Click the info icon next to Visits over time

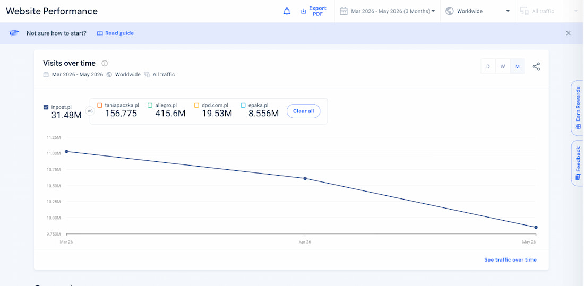click(x=105, y=63)
